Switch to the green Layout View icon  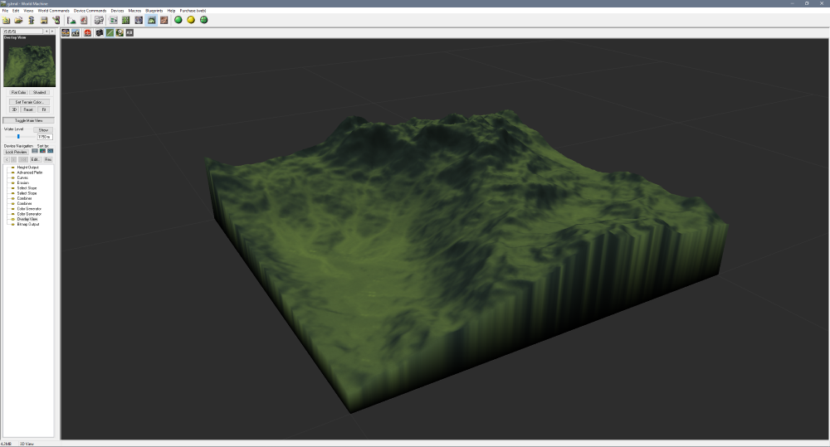(126, 20)
